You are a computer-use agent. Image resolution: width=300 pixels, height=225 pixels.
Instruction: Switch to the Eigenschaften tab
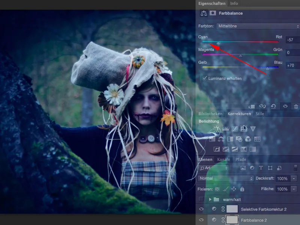pyautogui.click(x=212, y=3)
